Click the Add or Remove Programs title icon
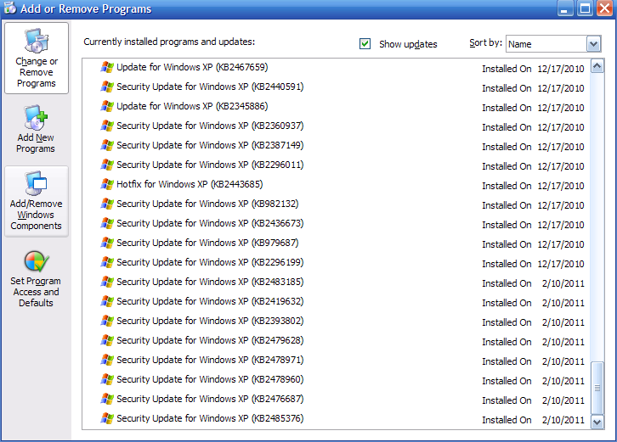617x442 pixels. tap(10, 8)
